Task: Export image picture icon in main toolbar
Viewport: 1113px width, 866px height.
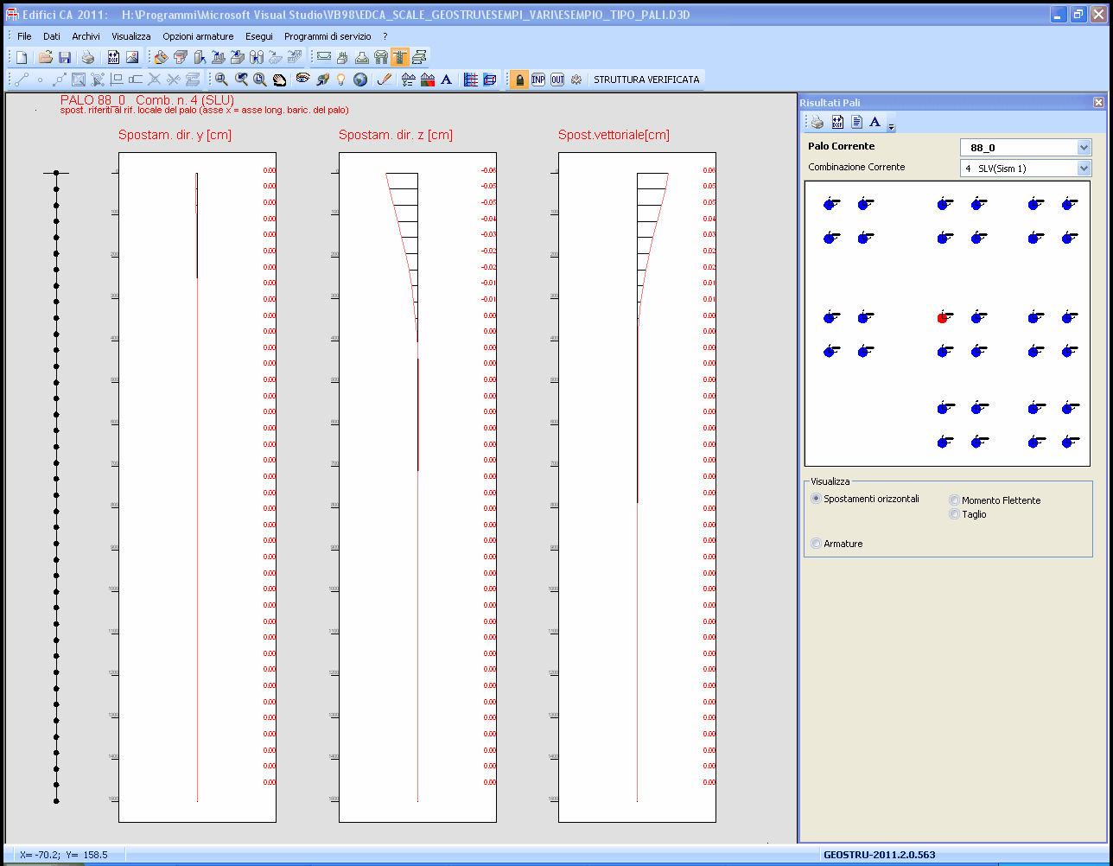Action: point(132,58)
